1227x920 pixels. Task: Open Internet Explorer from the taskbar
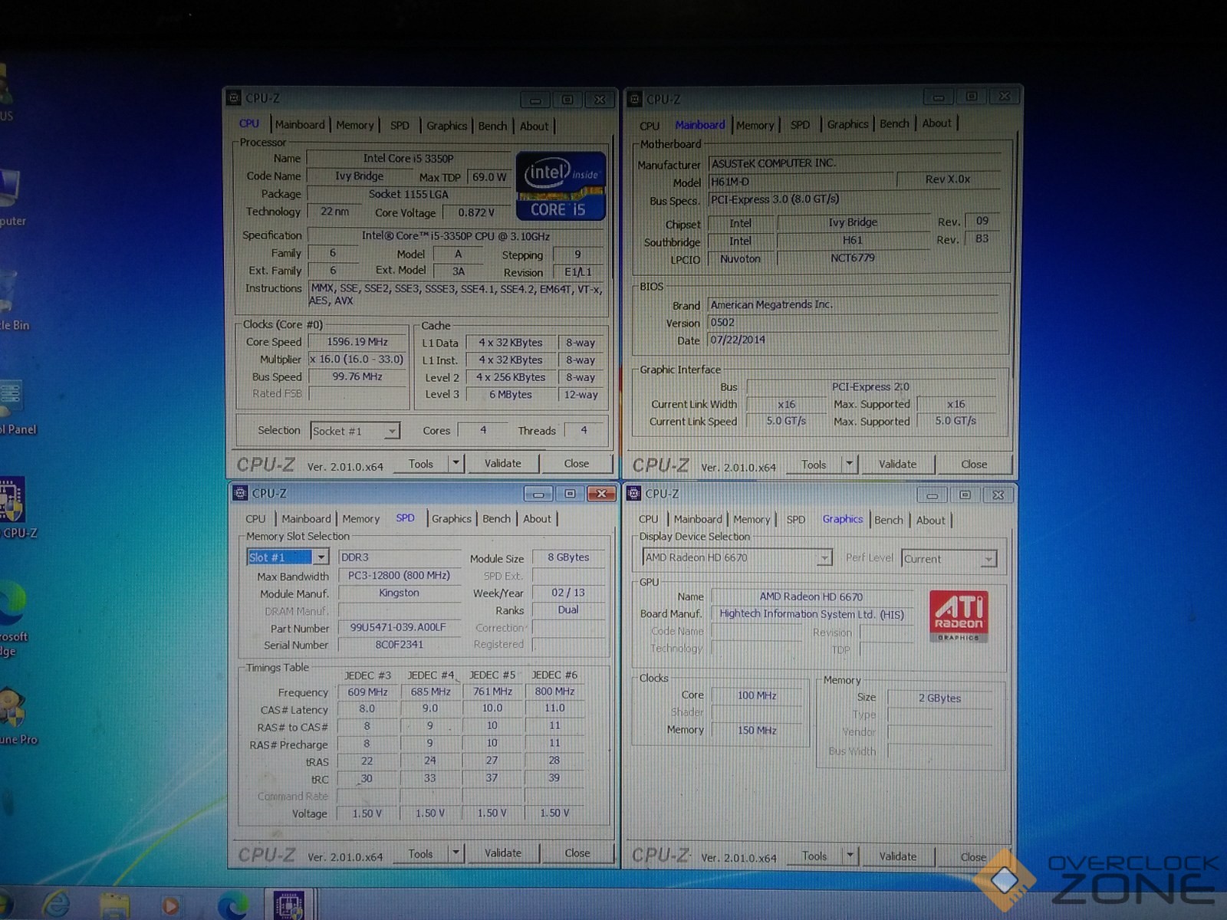click(56, 905)
